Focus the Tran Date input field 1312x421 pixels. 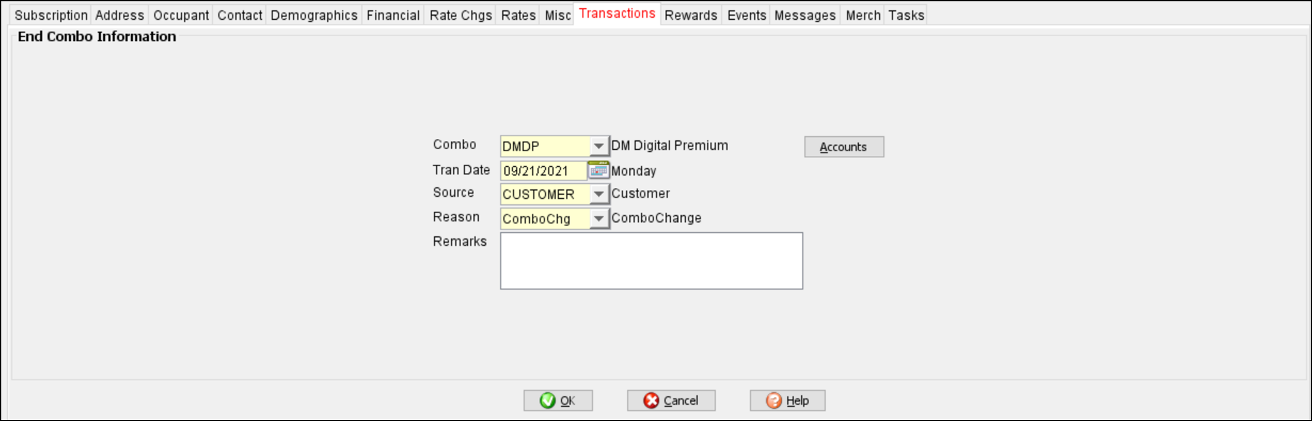coord(543,171)
